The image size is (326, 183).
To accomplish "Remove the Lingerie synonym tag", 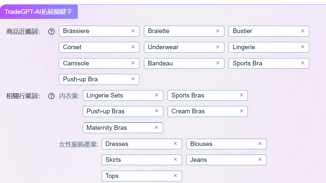I will pos(303,47).
